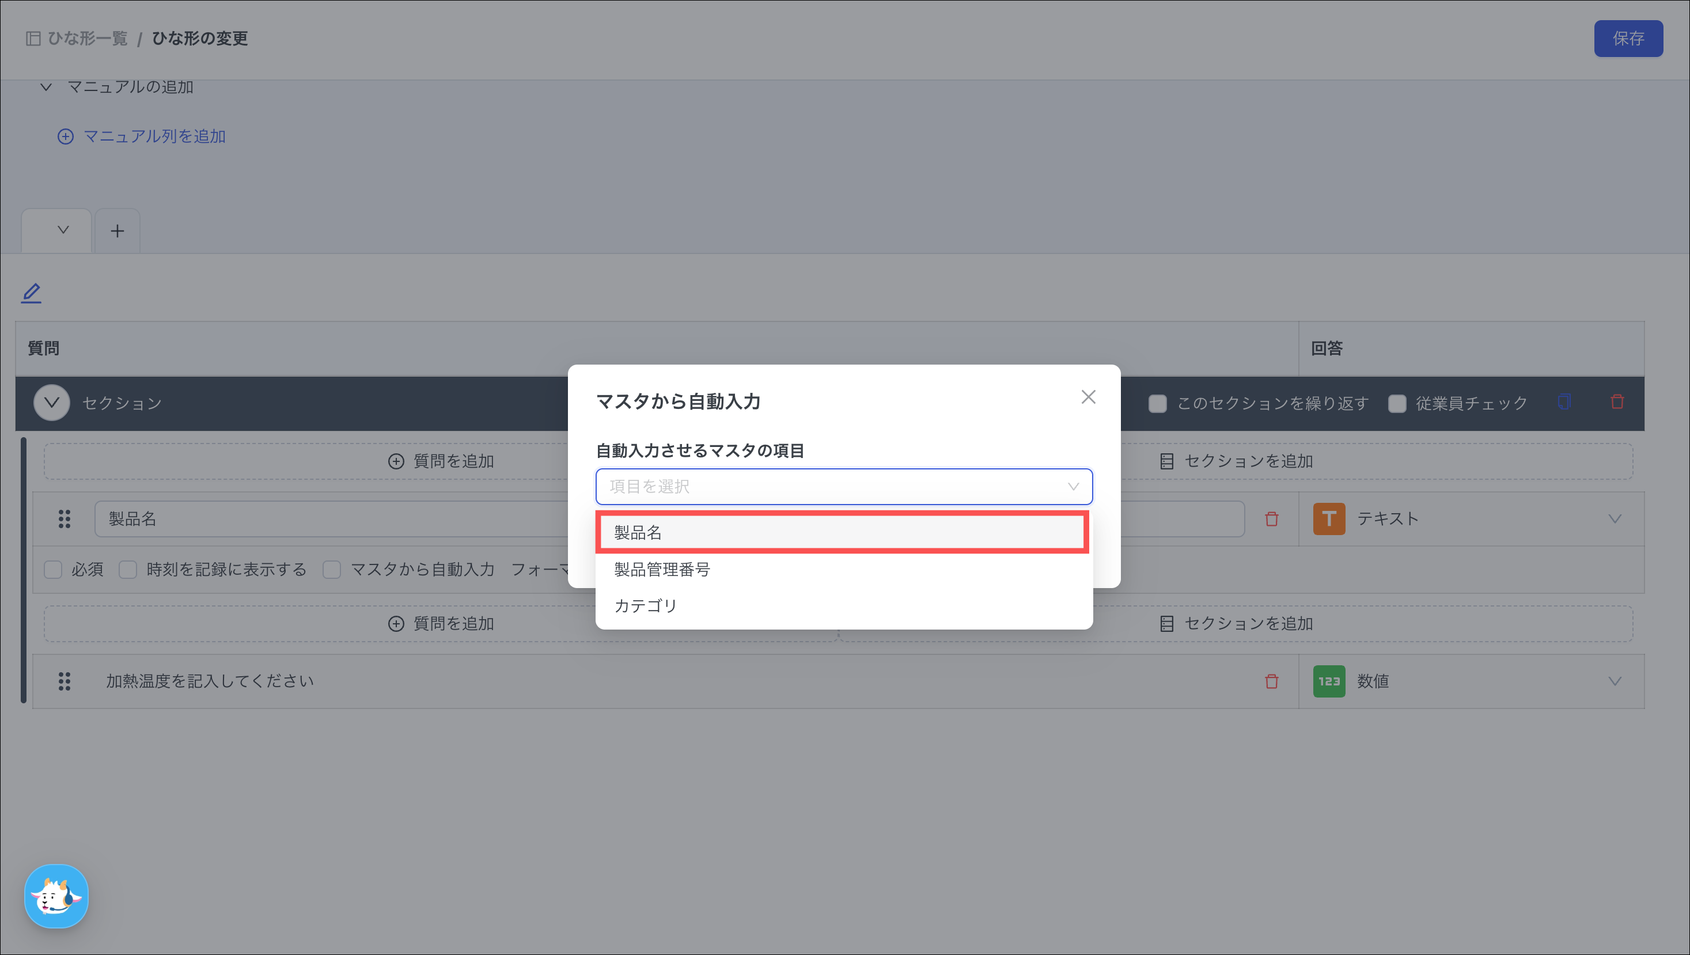Select 製品管理番号 from the list
Image resolution: width=1690 pixels, height=955 pixels.
661,569
